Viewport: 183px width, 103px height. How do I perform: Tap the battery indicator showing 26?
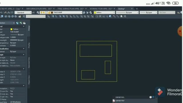click(x=175, y=3)
